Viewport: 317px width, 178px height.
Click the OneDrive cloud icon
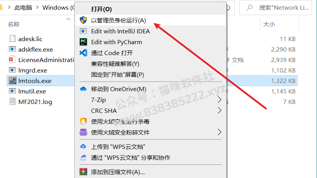(x=83, y=89)
